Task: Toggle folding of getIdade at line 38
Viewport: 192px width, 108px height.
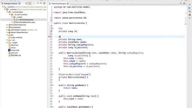Action: tap(53, 107)
